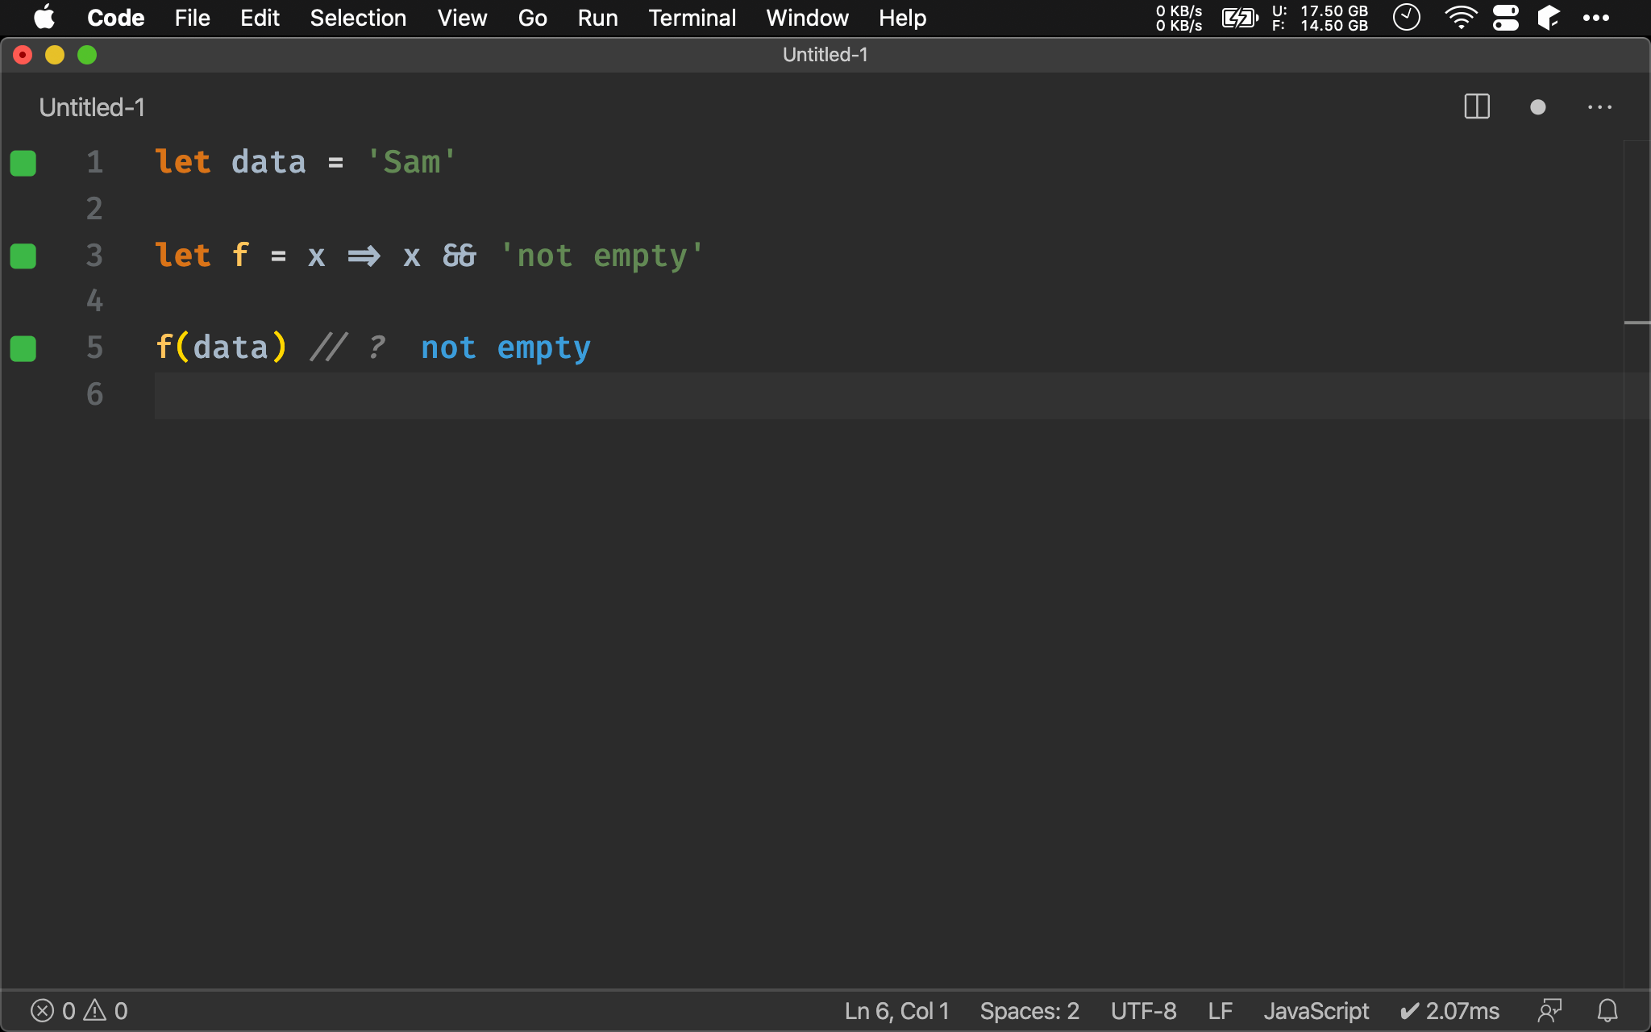Open the editor More Actions ellipsis
Screen dimensions: 1651x1032
tap(1599, 106)
